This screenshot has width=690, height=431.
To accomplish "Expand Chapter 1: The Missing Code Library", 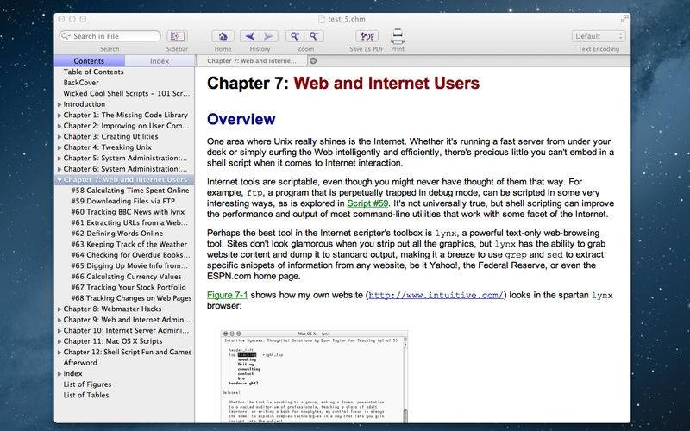I will pos(60,116).
